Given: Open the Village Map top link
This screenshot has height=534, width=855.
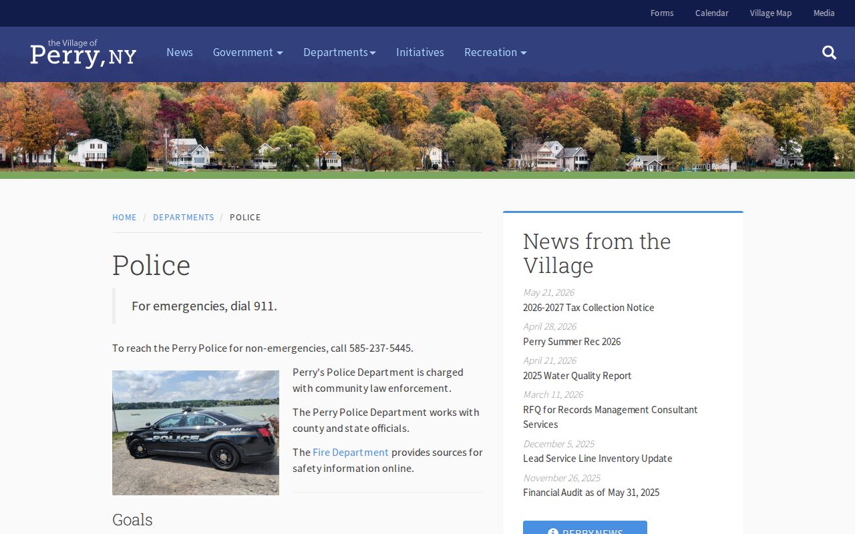Looking at the screenshot, I should tap(771, 13).
